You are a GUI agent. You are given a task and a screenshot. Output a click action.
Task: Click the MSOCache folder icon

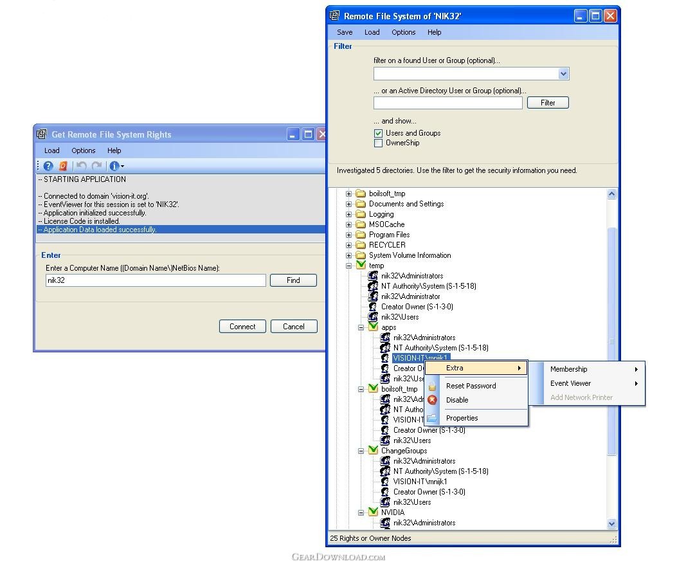click(x=361, y=224)
